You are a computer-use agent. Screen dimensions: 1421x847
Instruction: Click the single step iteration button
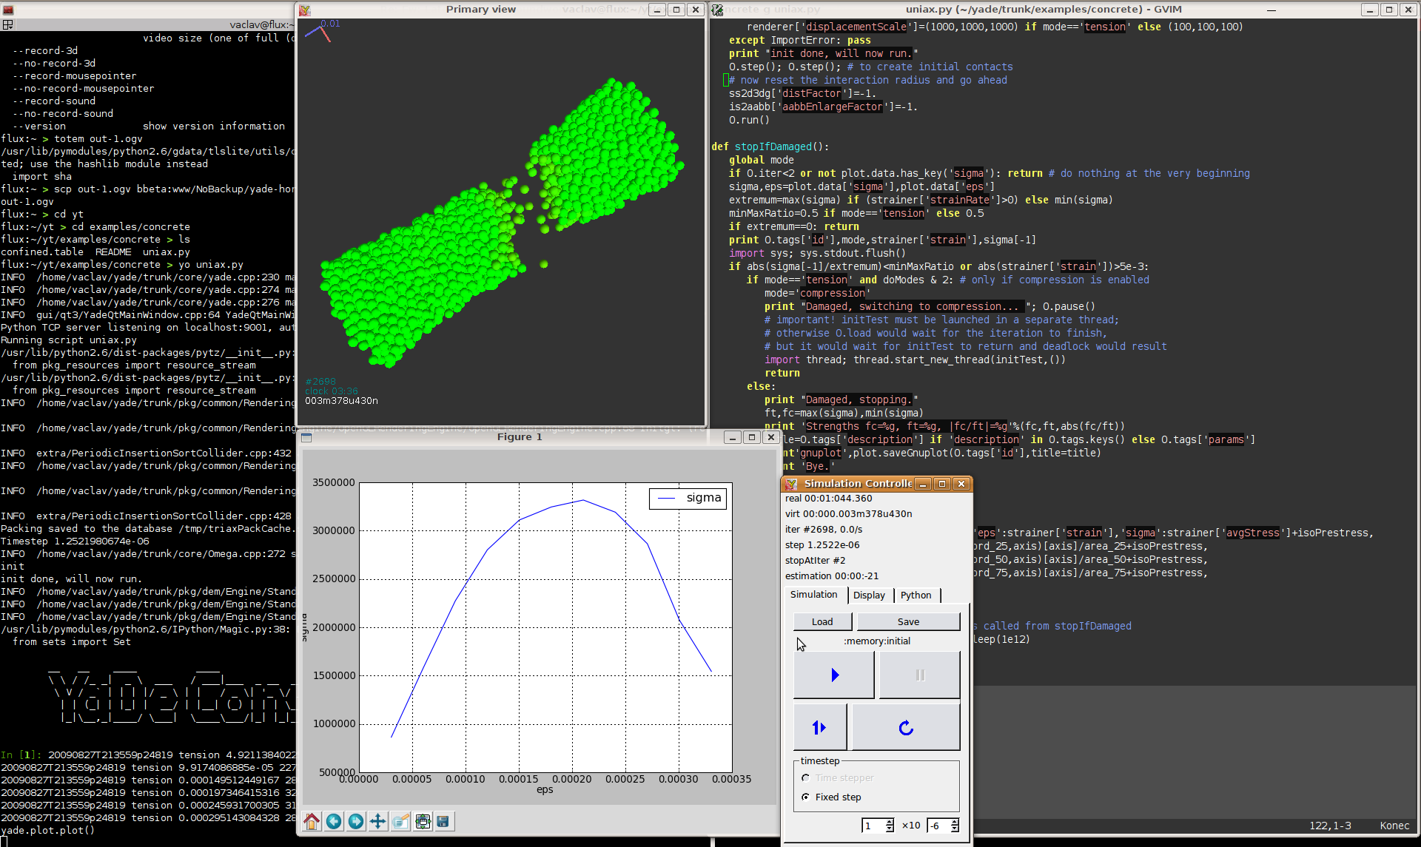click(819, 728)
